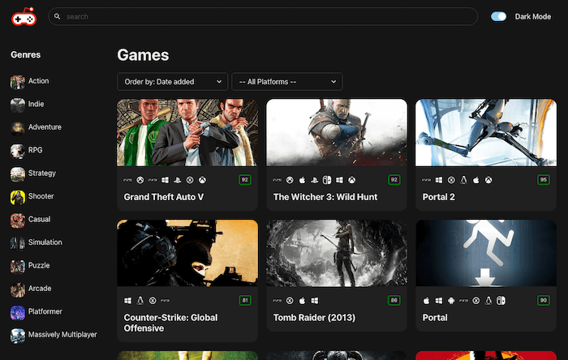Click the Apple icon on the Portal card

[x=426, y=300]
